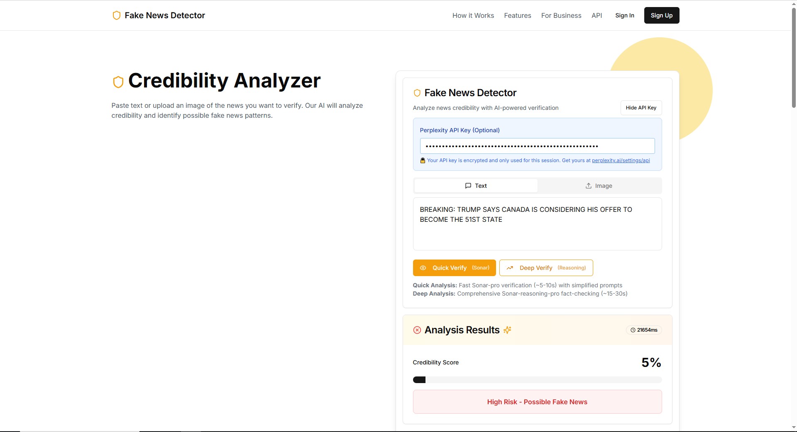
Task: Click inside the news text area
Action: [537, 224]
